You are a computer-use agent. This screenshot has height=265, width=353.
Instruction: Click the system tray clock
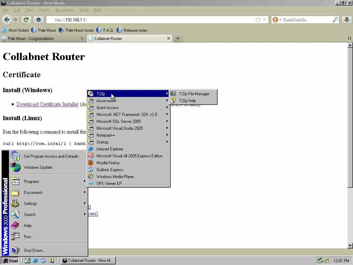click(341, 261)
